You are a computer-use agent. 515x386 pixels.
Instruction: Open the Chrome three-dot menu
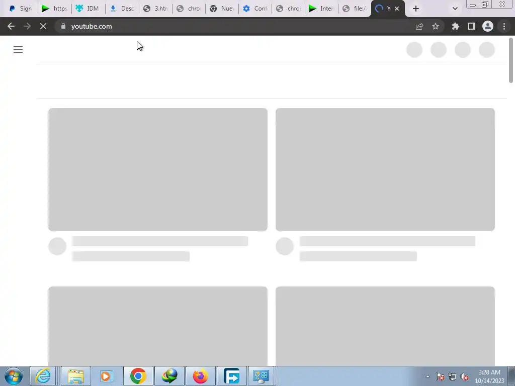click(x=504, y=26)
